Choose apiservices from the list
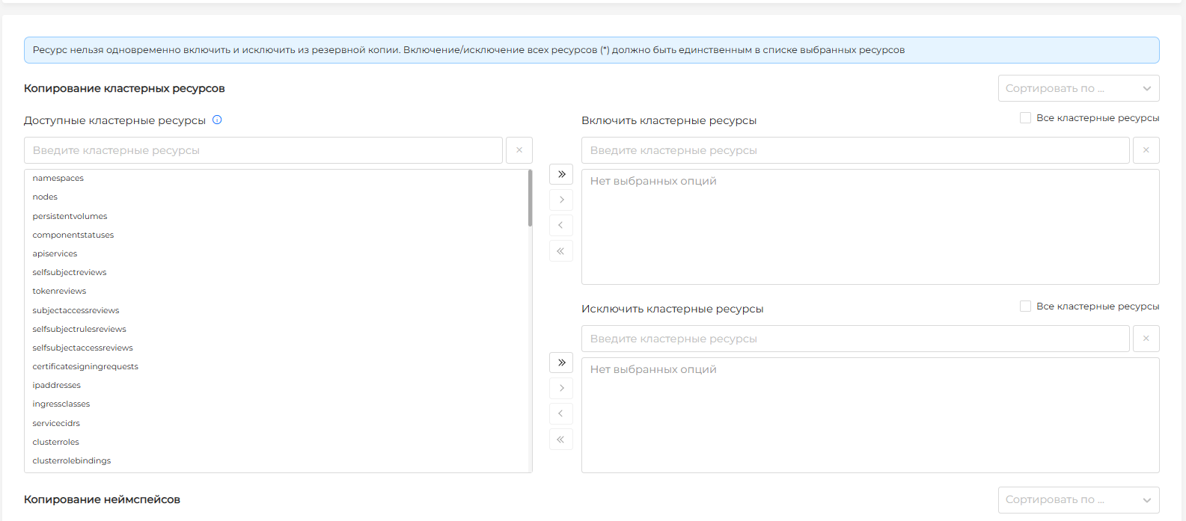The image size is (1186, 521). tap(276, 253)
